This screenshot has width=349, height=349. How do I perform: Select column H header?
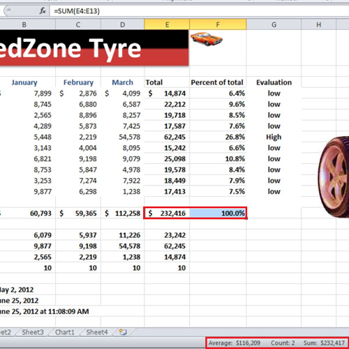319,24
